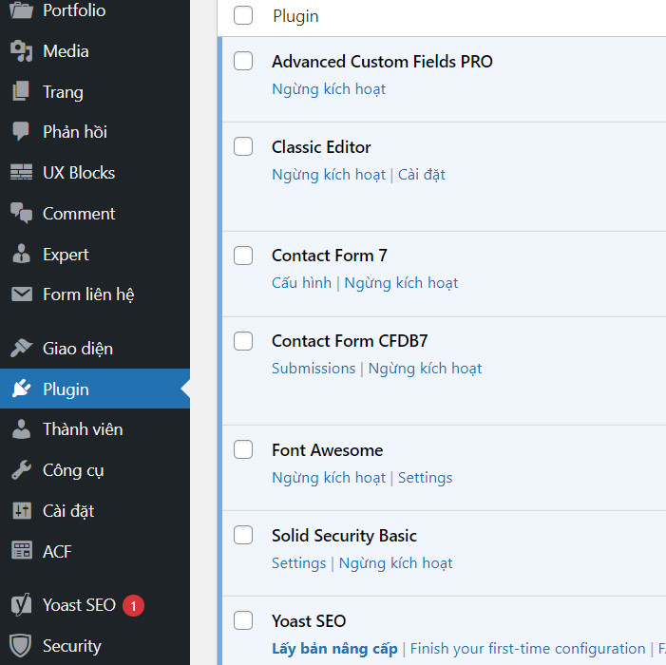The image size is (666, 665).
Task: Deactivate Advanced Custom Fields PRO via Ngừng kích hoạt
Action: [329, 89]
